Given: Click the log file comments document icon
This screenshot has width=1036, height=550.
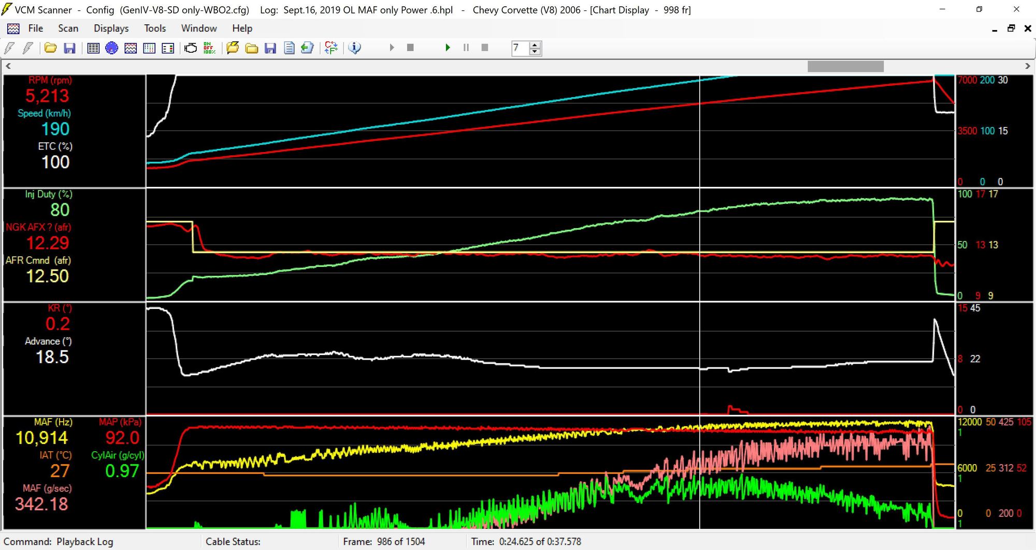Looking at the screenshot, I should point(289,48).
